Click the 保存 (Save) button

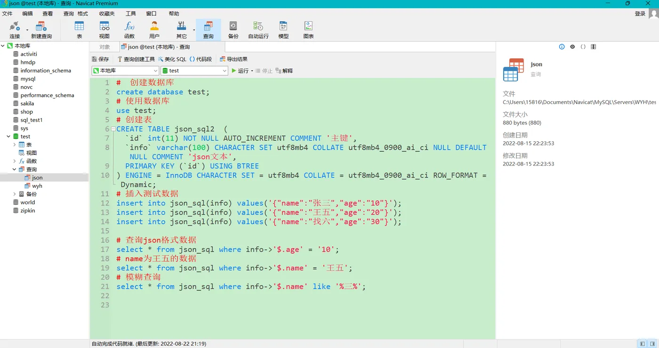click(100, 59)
